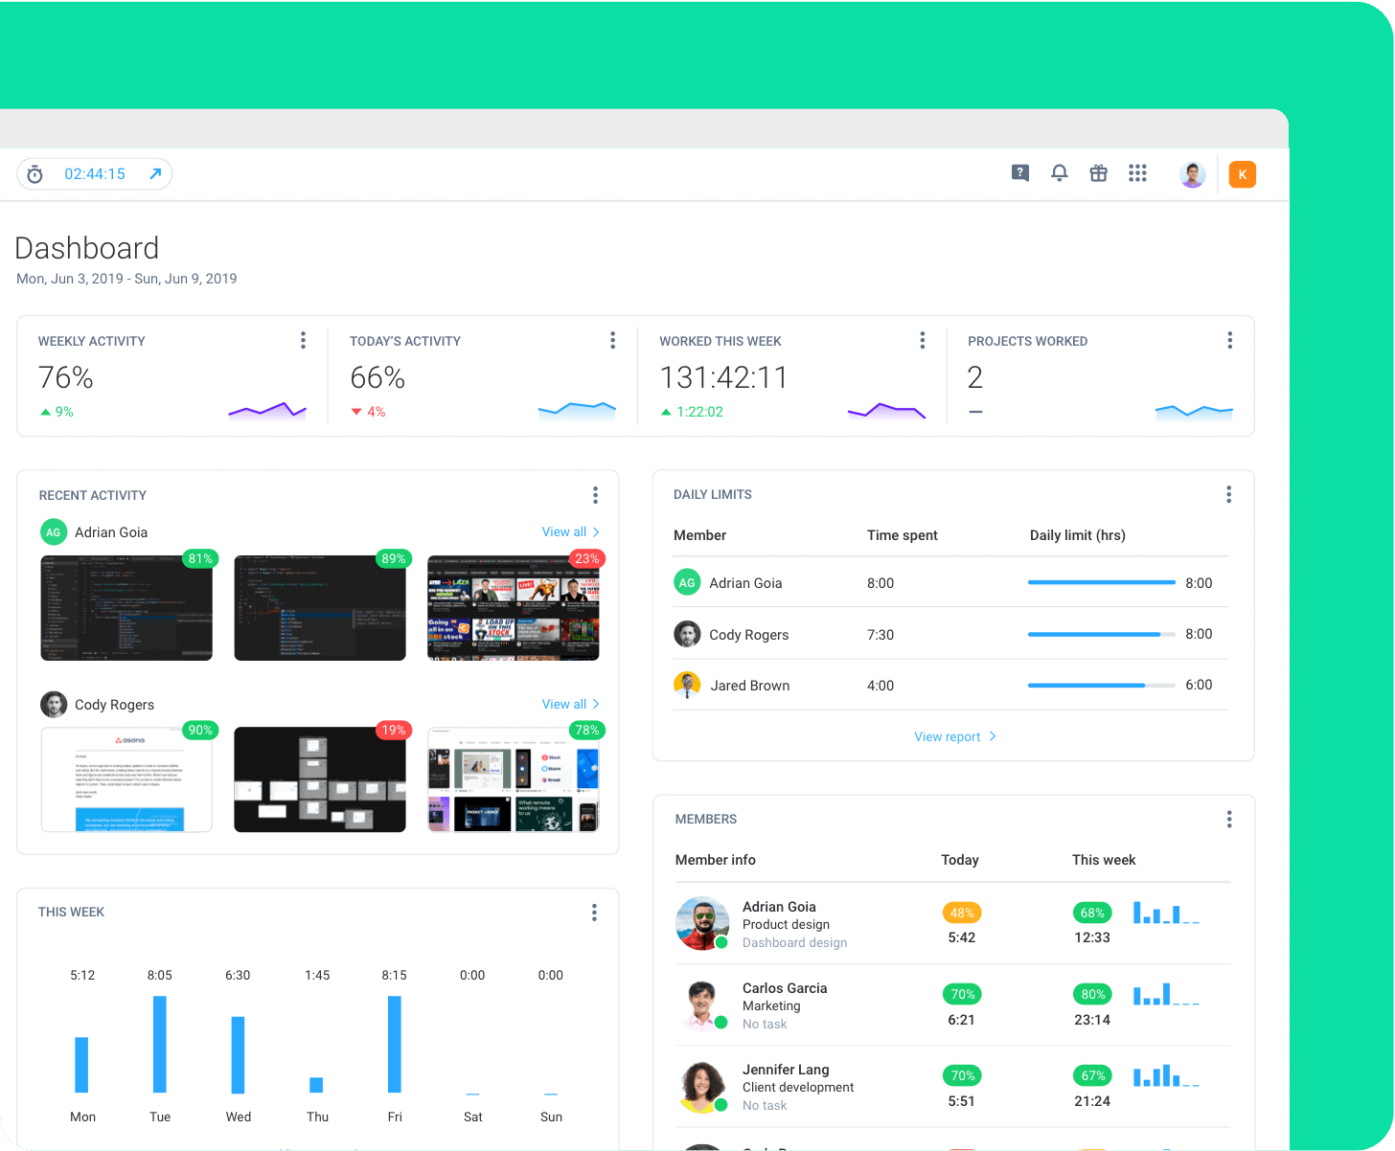Click the stopwatch timer icon
1395x1151 pixels.
click(34, 173)
